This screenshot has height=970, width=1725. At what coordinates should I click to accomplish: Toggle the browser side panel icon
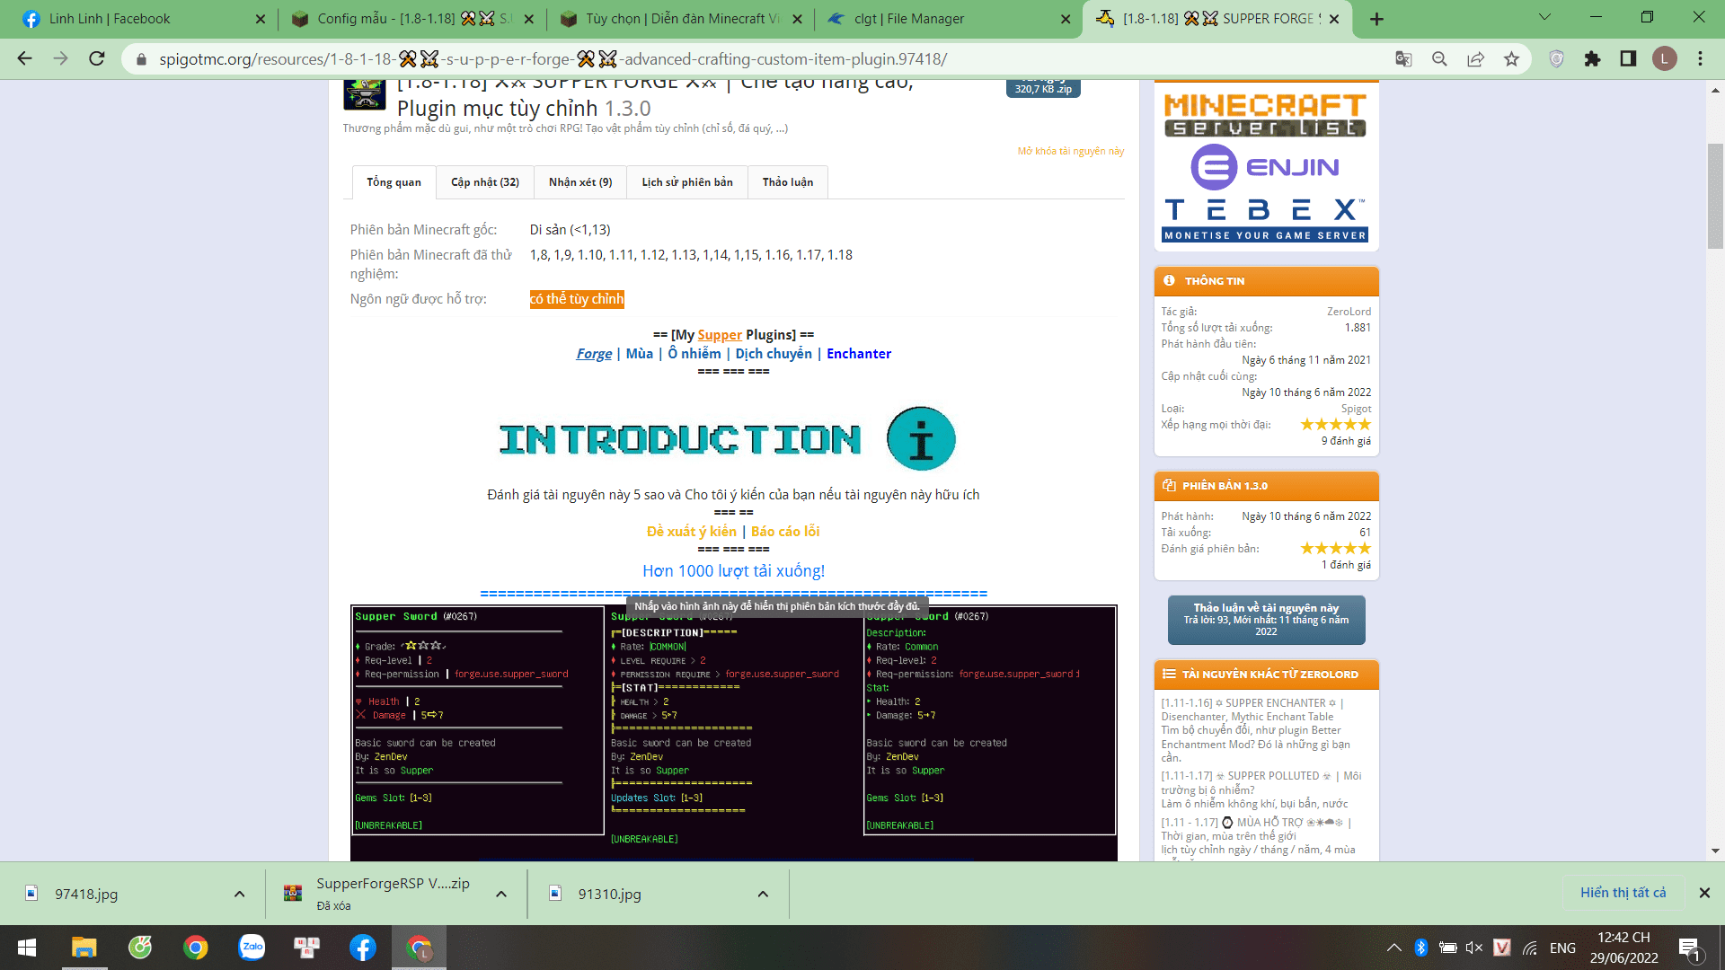click(x=1628, y=59)
